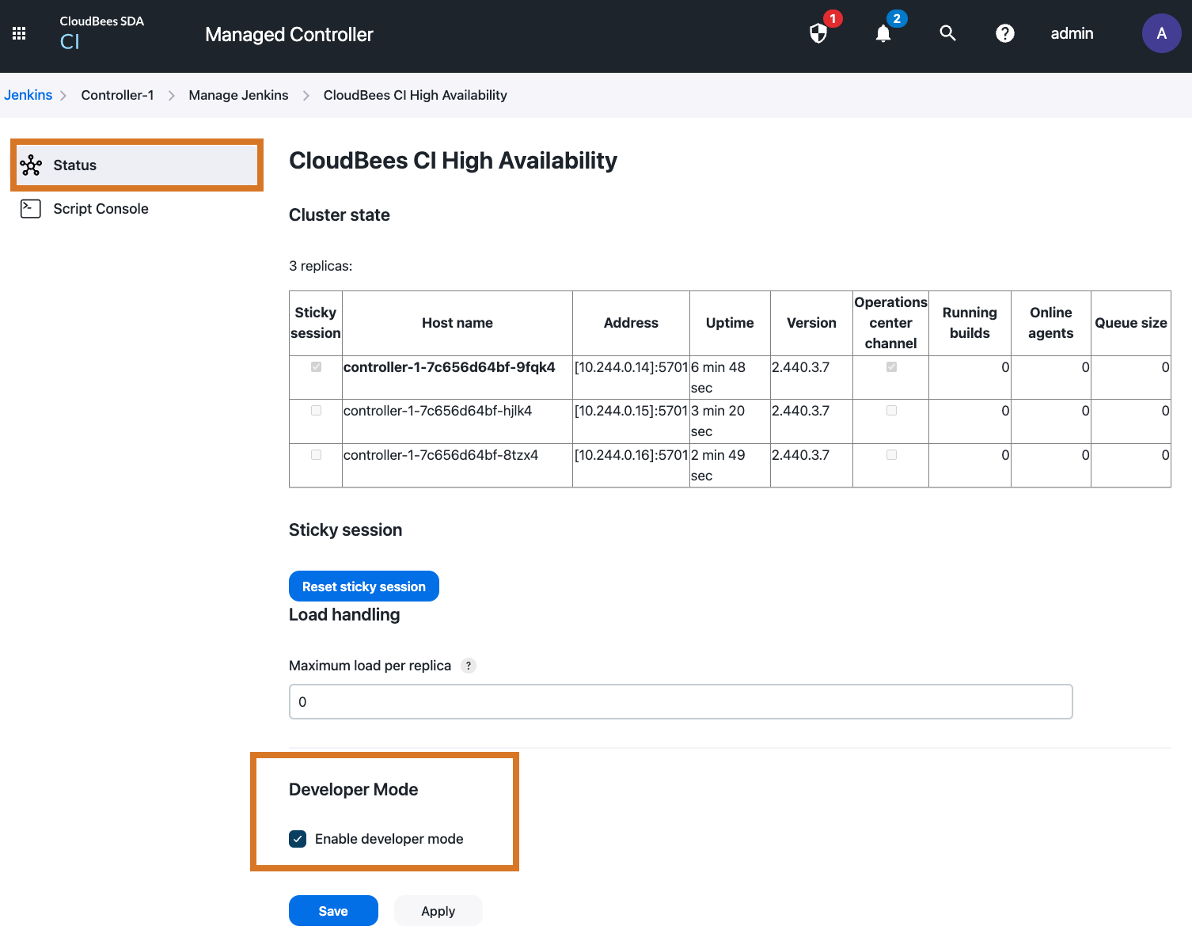
Task: Click the Queue size column header
Action: (x=1131, y=323)
